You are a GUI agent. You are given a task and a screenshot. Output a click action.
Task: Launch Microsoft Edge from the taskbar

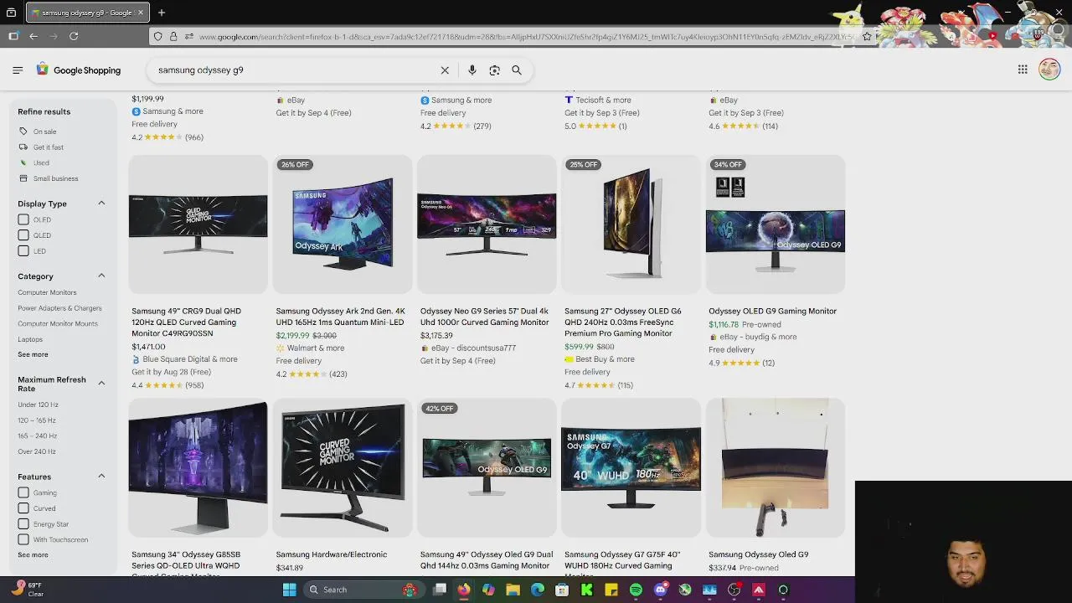click(x=538, y=590)
